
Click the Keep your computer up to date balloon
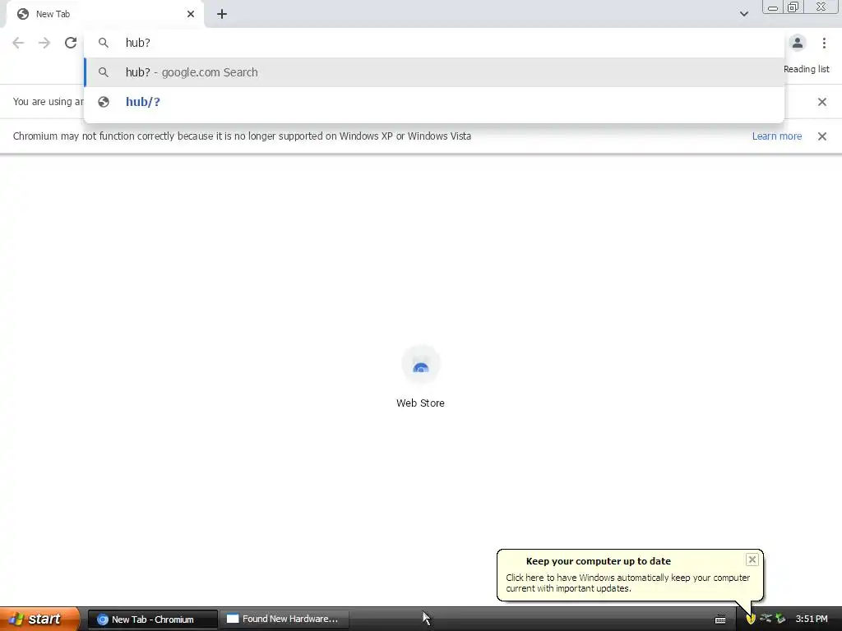(630, 574)
